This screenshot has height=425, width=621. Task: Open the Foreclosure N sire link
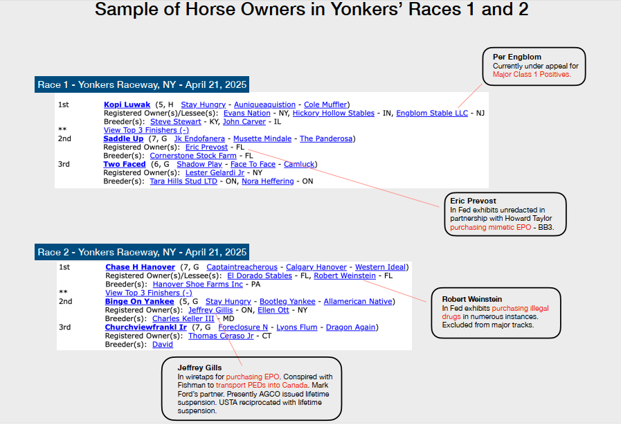(x=243, y=327)
